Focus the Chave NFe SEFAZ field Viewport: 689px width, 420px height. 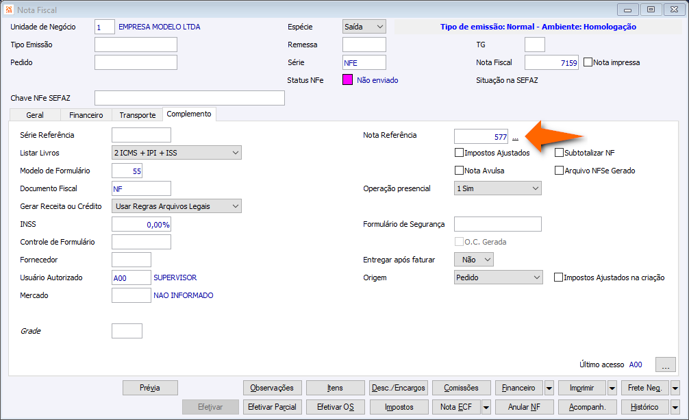[x=190, y=98]
